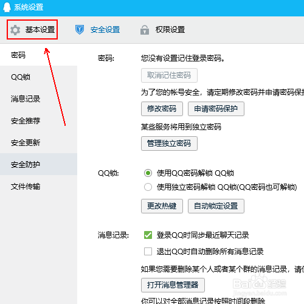Open 管理独立密码 button

point(169,143)
